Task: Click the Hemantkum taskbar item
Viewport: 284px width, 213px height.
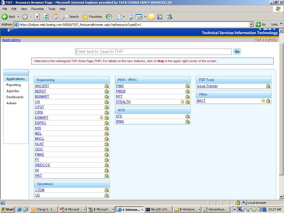Action: pyautogui.click(x=216, y=210)
